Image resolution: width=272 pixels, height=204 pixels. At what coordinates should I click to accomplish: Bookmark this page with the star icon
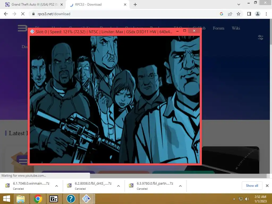pyautogui.click(x=239, y=14)
